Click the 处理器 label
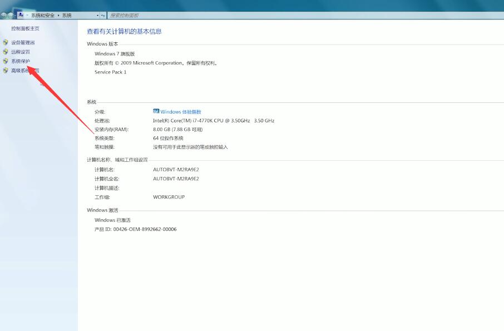The width and height of the screenshot is (504, 331). tap(102, 121)
